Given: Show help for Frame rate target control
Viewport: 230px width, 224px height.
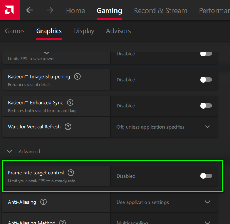Looking at the screenshot, I should pyautogui.click(x=71, y=173).
